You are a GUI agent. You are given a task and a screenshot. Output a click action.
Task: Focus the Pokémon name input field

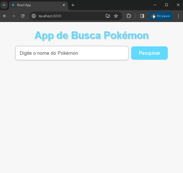pos(72,53)
